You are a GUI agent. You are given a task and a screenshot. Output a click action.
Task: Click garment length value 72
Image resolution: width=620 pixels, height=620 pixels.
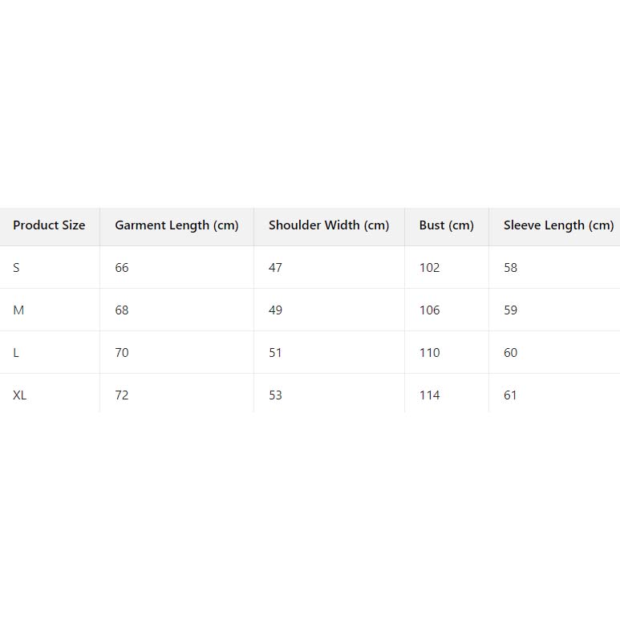122,395
